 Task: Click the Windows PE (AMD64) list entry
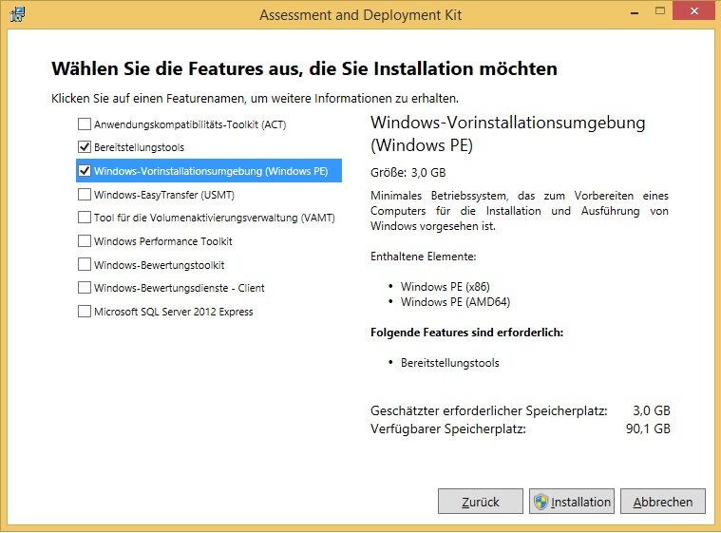tap(455, 302)
